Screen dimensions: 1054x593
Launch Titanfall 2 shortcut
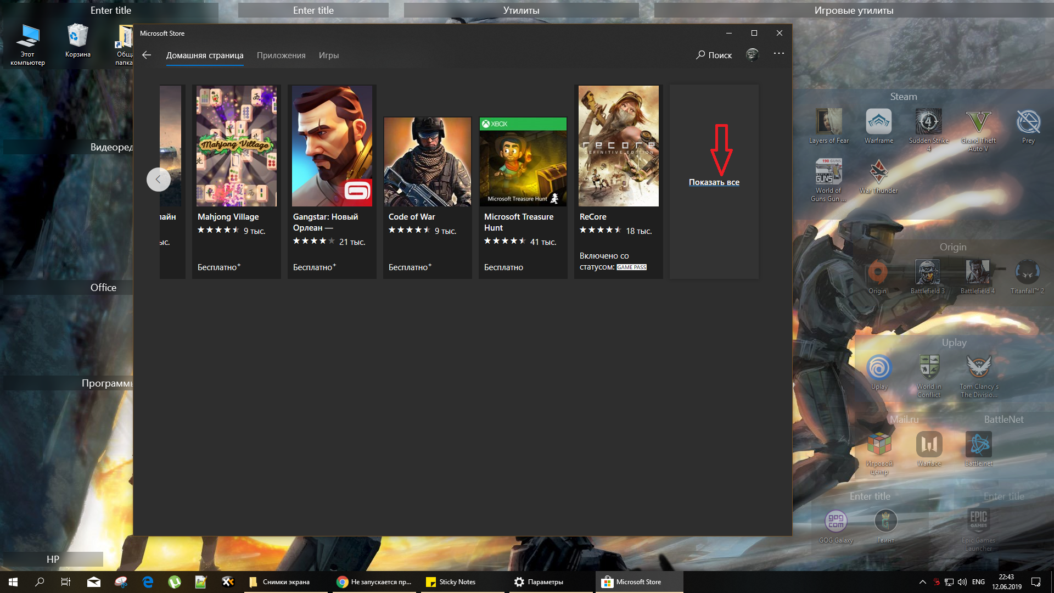point(1028,277)
